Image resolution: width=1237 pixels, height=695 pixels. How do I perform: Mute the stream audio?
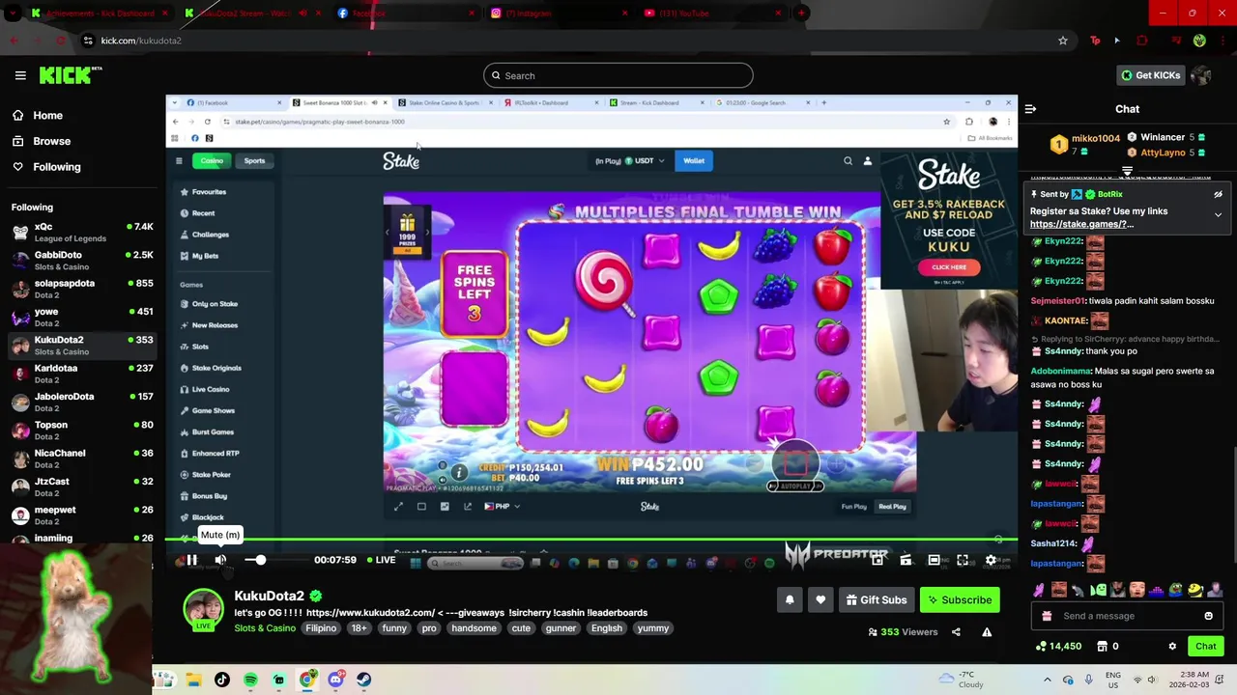pos(220,560)
